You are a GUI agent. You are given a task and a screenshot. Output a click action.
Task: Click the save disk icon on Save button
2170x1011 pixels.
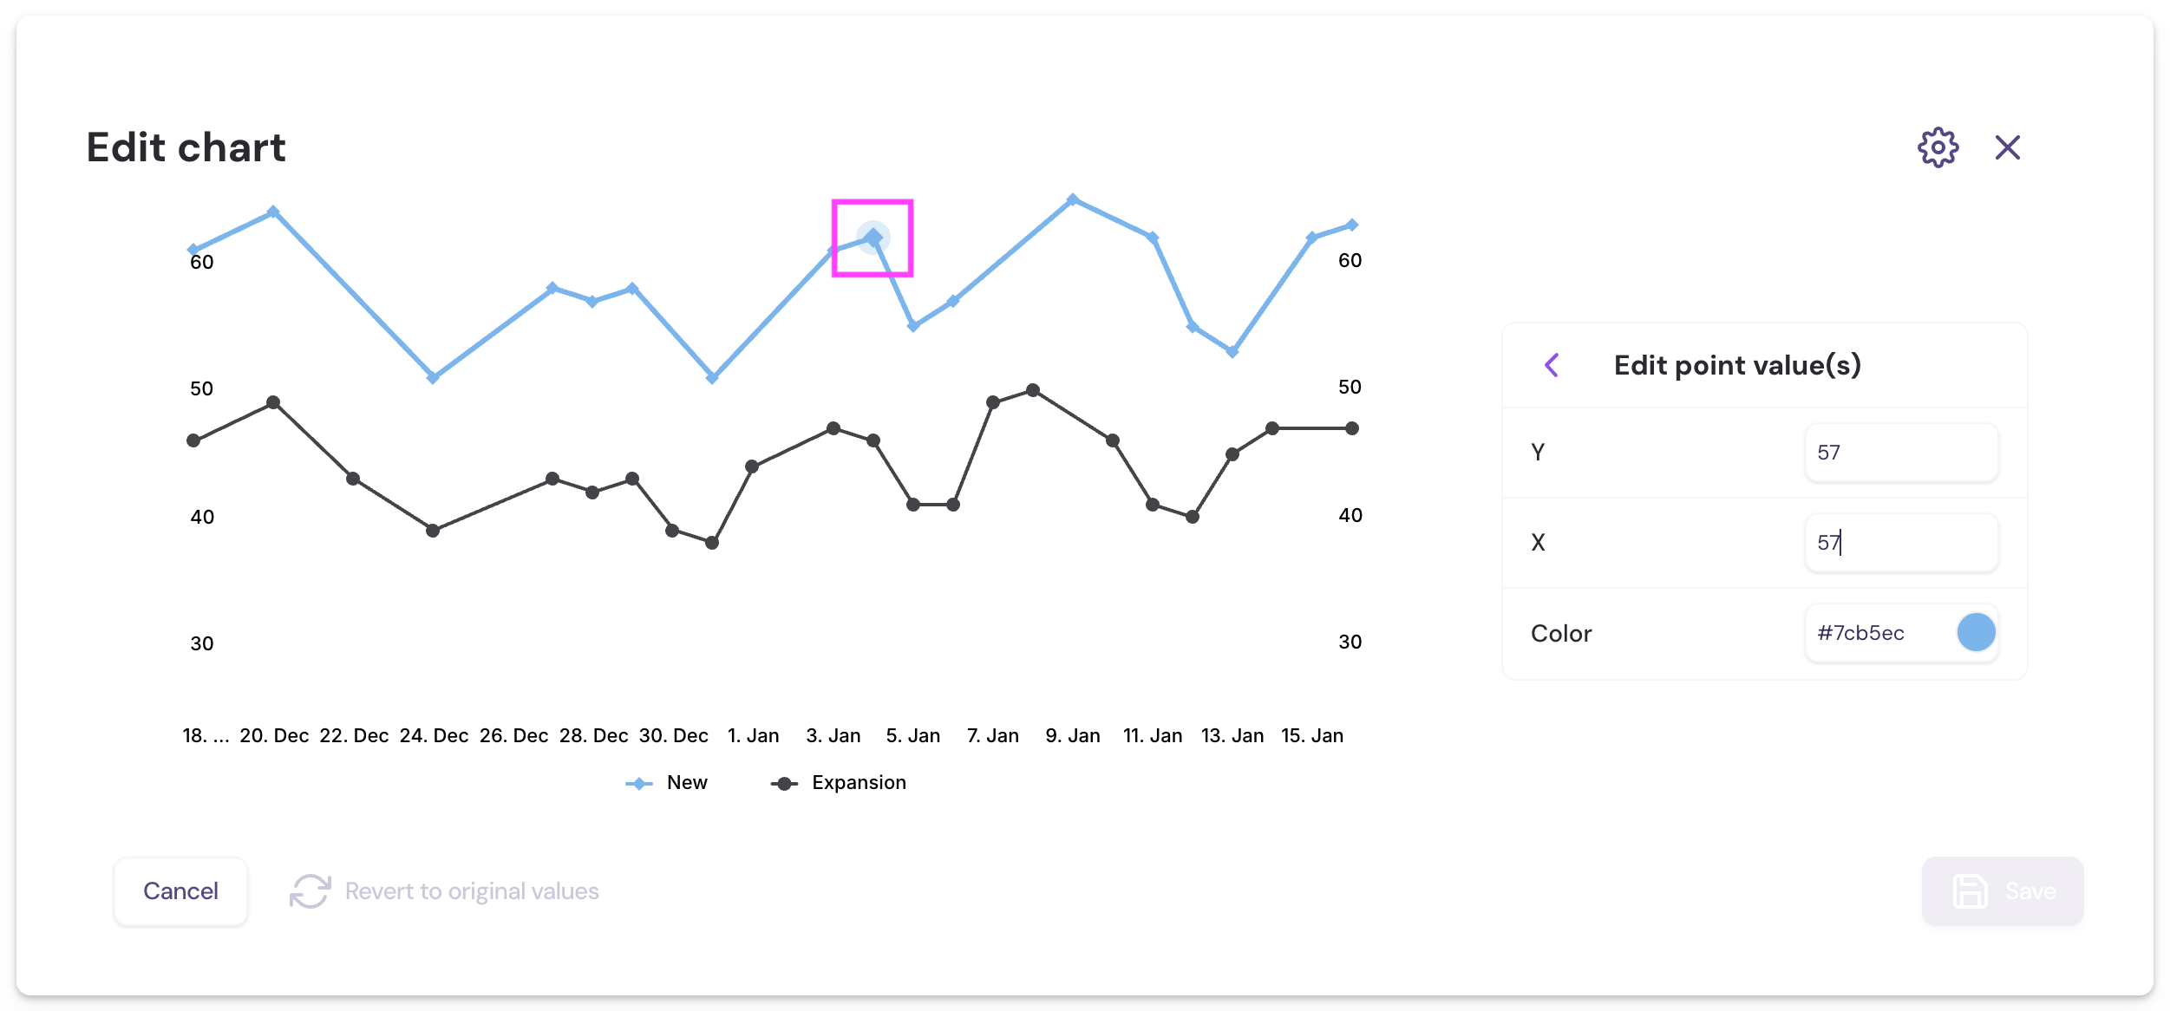(x=1971, y=890)
